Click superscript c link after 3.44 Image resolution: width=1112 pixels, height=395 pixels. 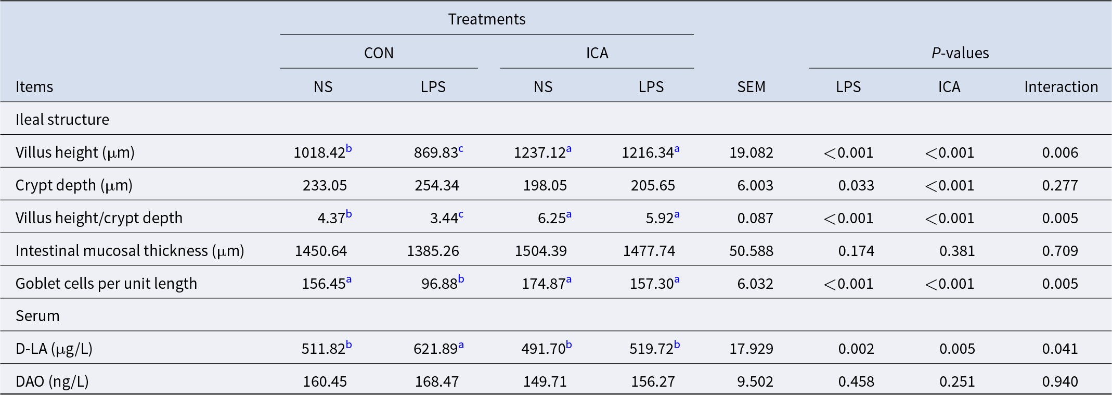coord(461,214)
